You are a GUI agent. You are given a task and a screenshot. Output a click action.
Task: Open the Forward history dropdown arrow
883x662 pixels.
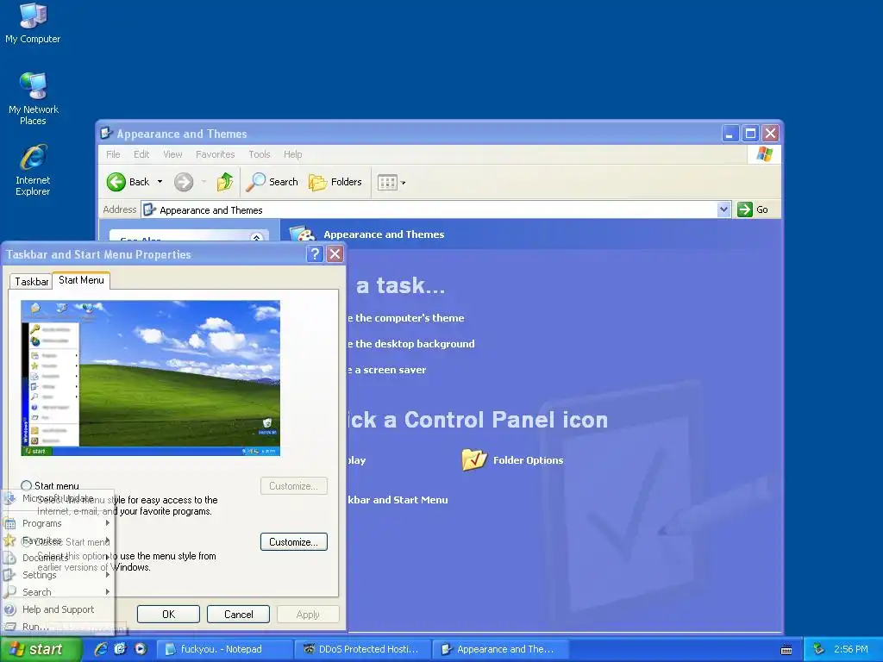tap(204, 182)
